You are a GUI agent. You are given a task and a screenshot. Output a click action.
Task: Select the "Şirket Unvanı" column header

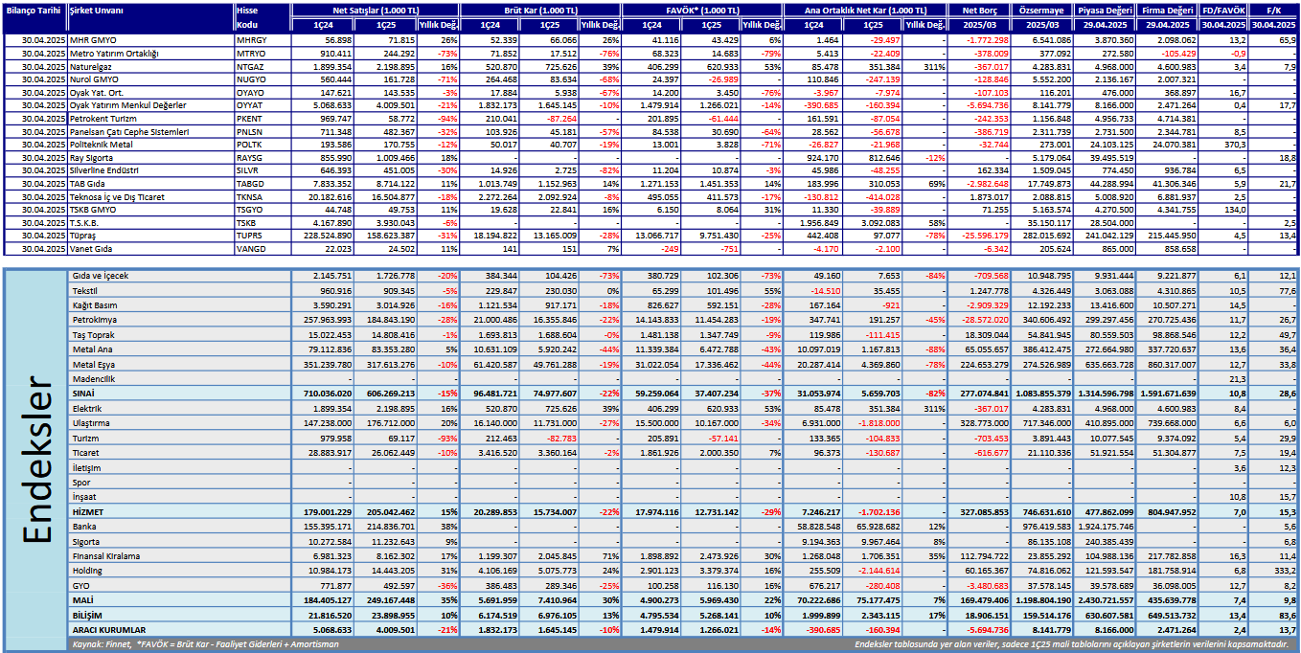(x=98, y=10)
